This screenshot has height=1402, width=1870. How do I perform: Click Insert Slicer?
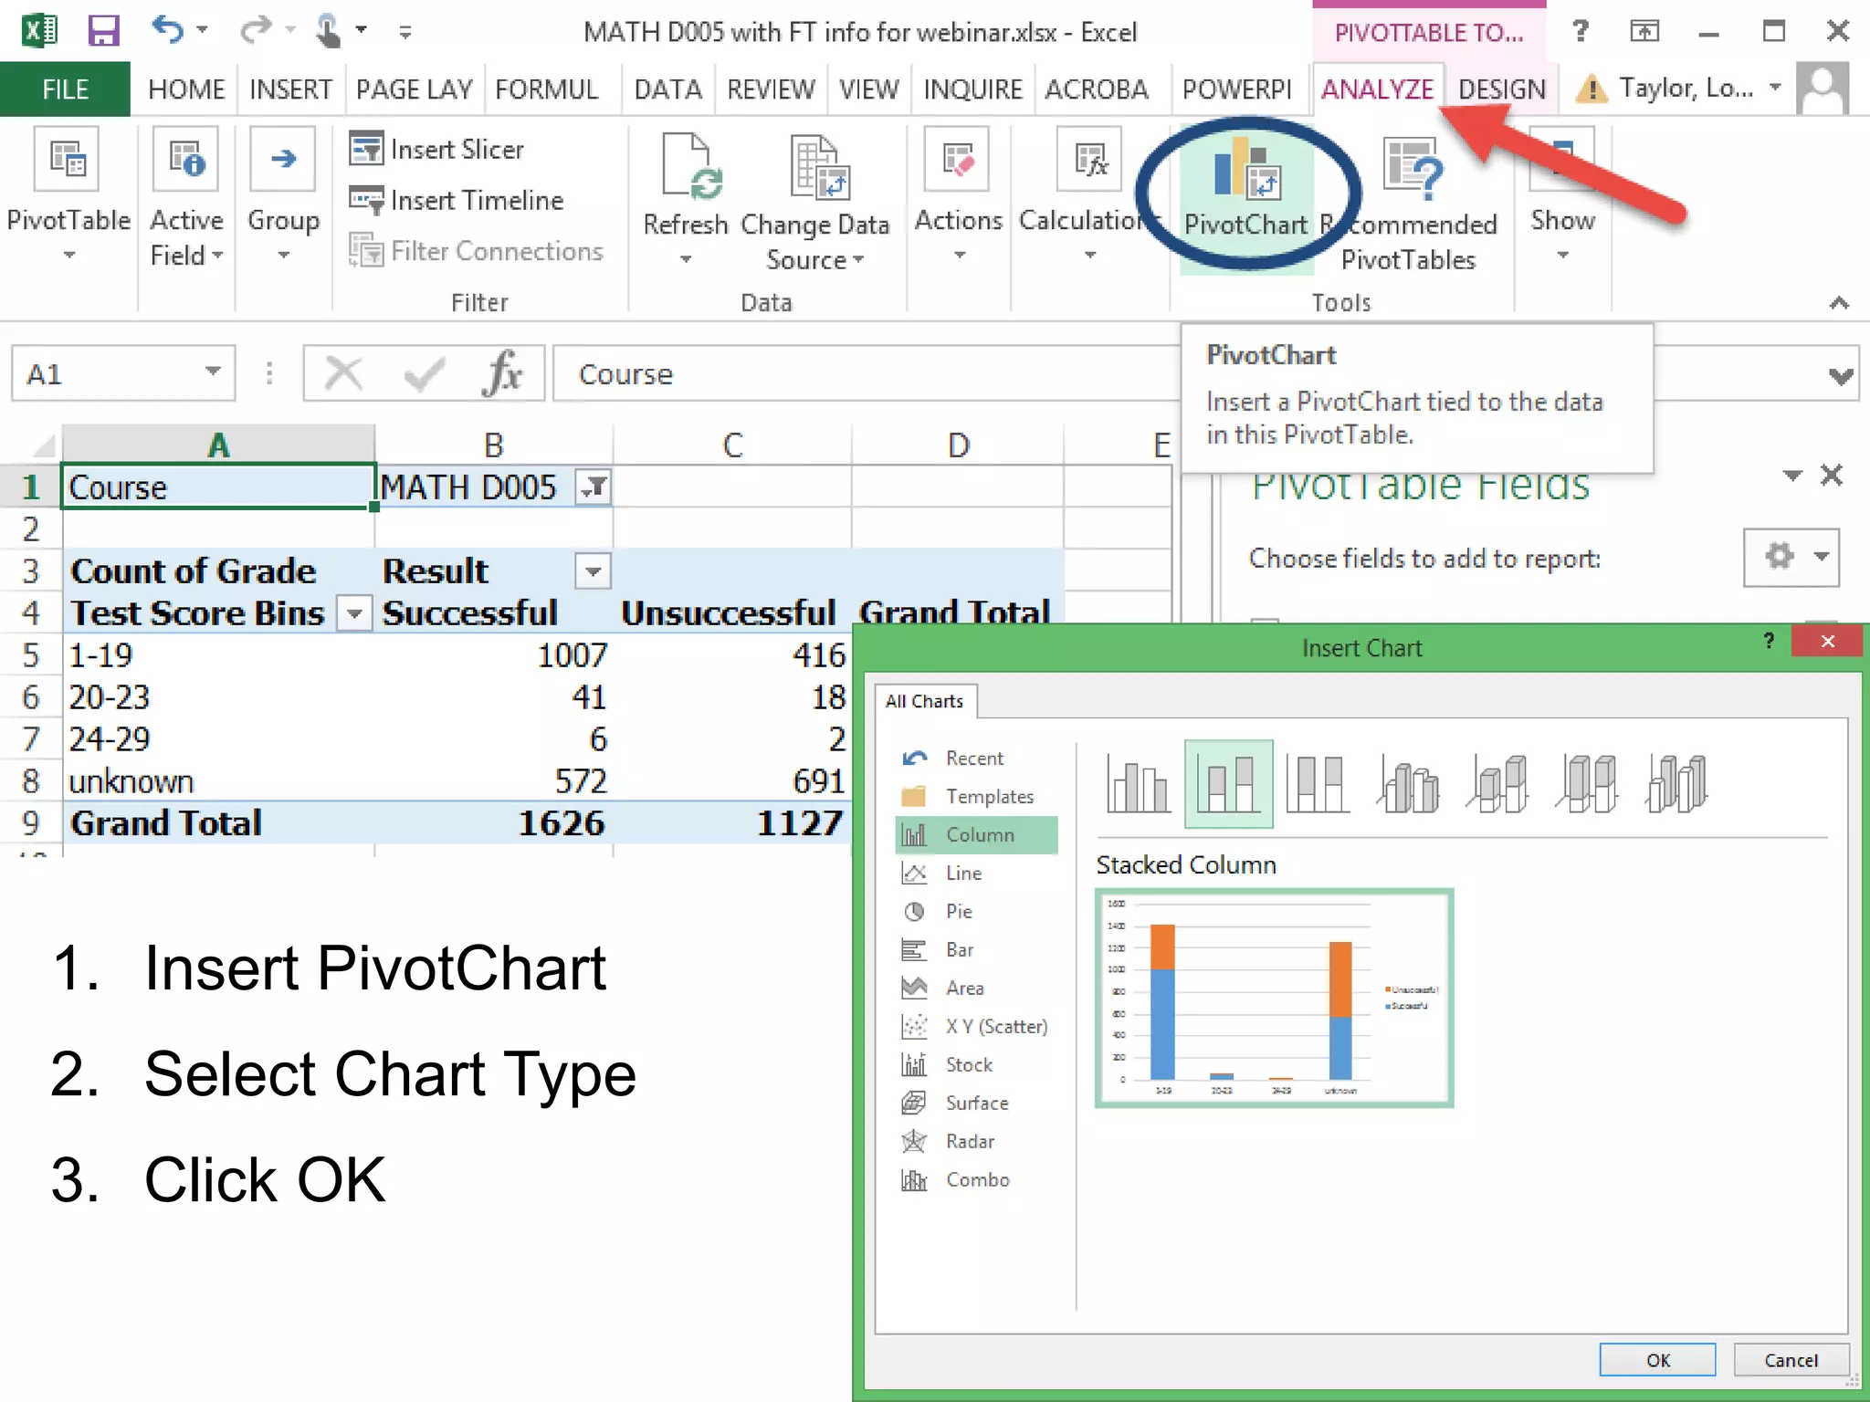tap(436, 149)
